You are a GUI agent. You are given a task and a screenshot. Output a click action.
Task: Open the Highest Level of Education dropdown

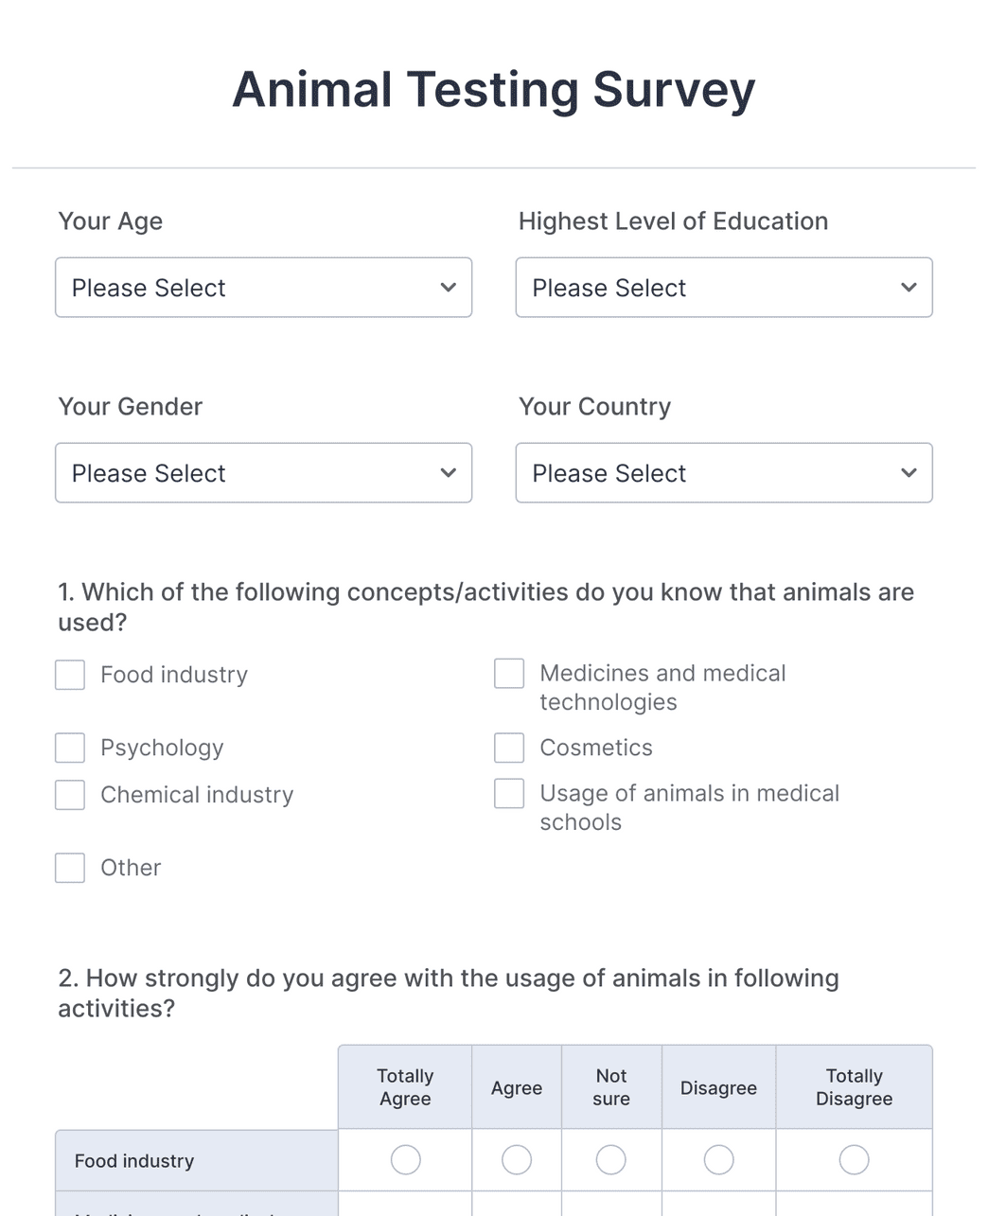(x=722, y=288)
